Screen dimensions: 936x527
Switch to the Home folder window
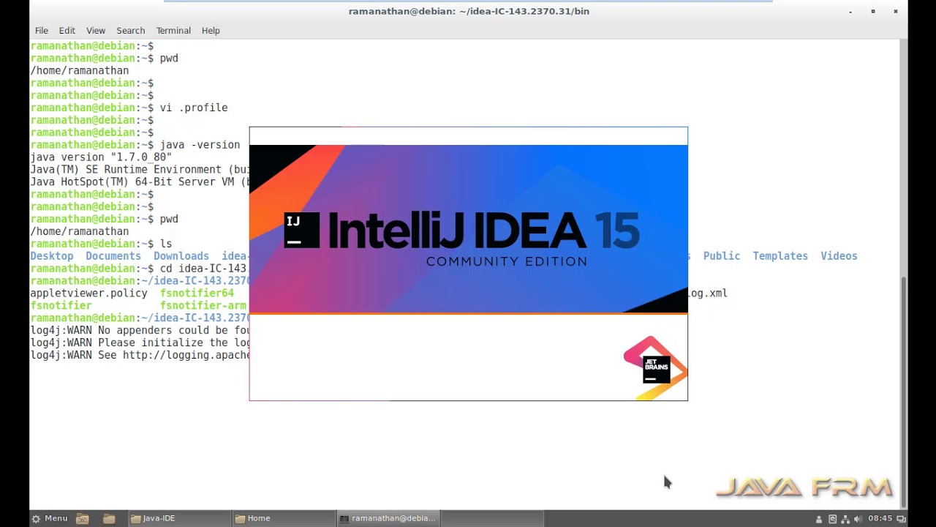(283, 518)
